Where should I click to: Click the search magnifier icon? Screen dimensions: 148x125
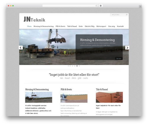pos(127,14)
